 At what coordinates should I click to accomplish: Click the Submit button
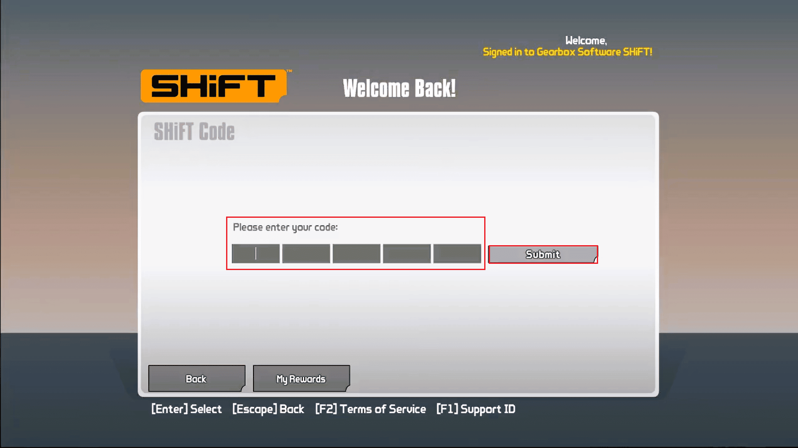[543, 254]
